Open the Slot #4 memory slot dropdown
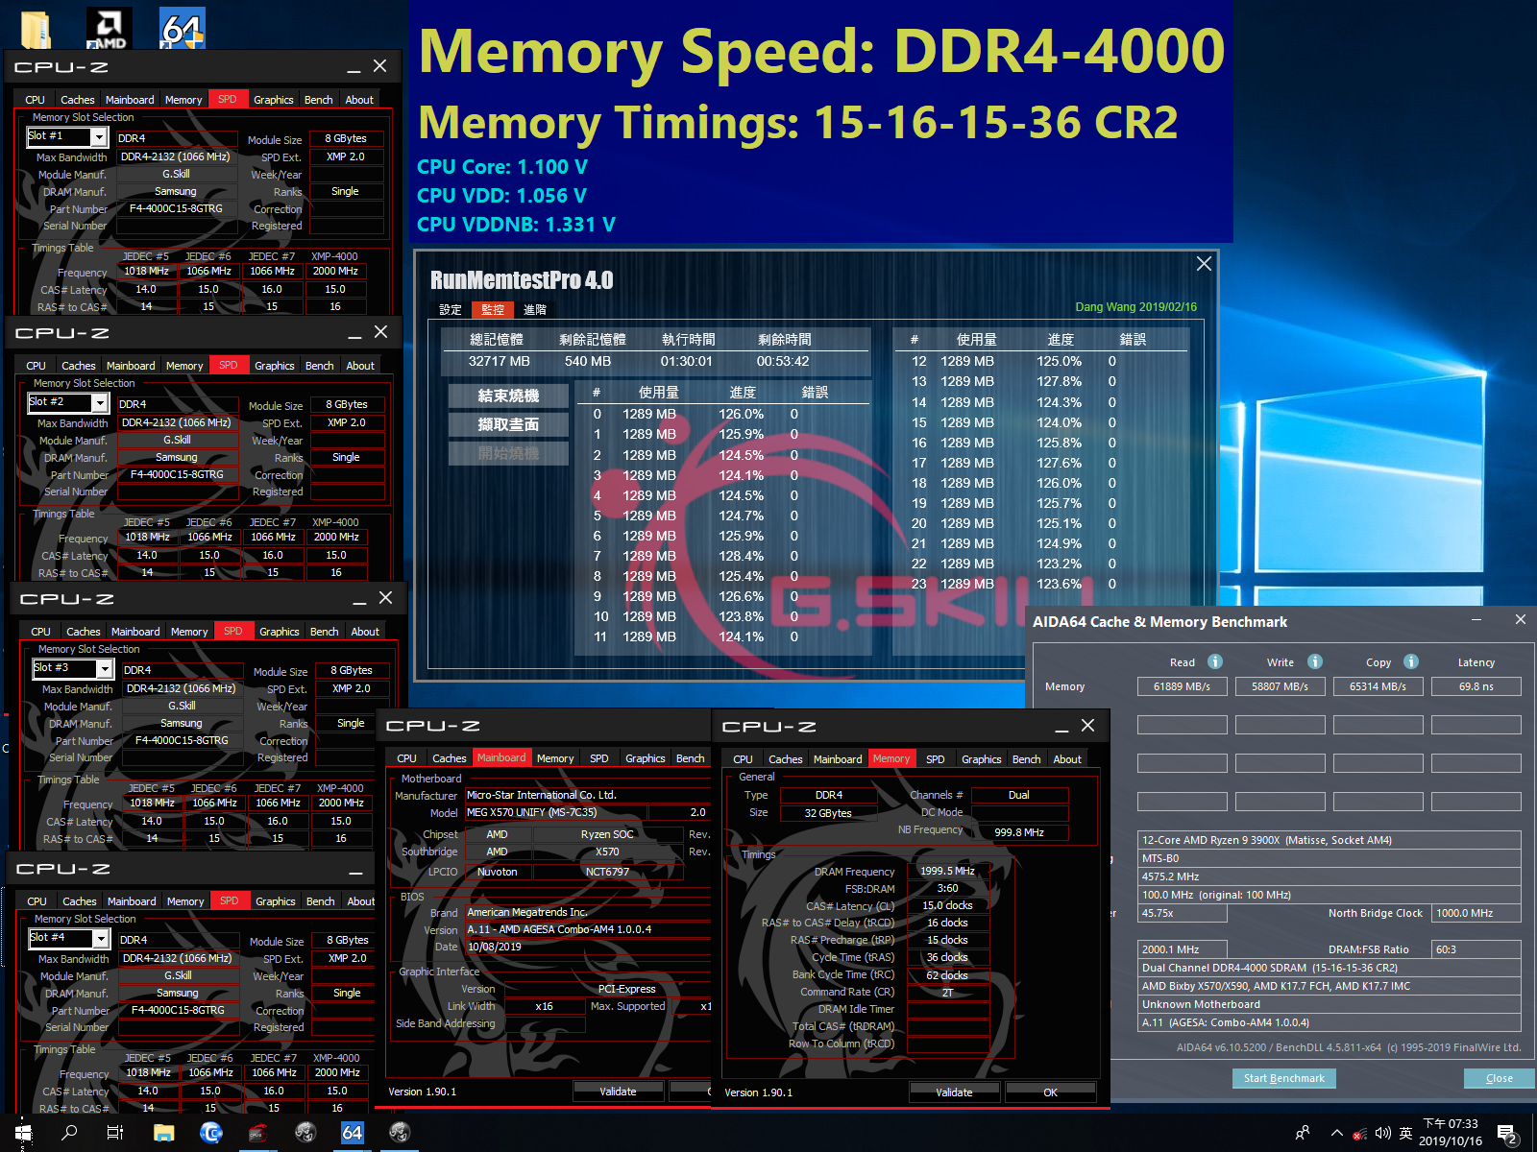 click(x=102, y=938)
